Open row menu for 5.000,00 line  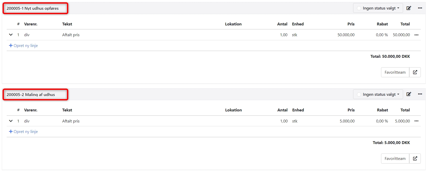(416, 121)
